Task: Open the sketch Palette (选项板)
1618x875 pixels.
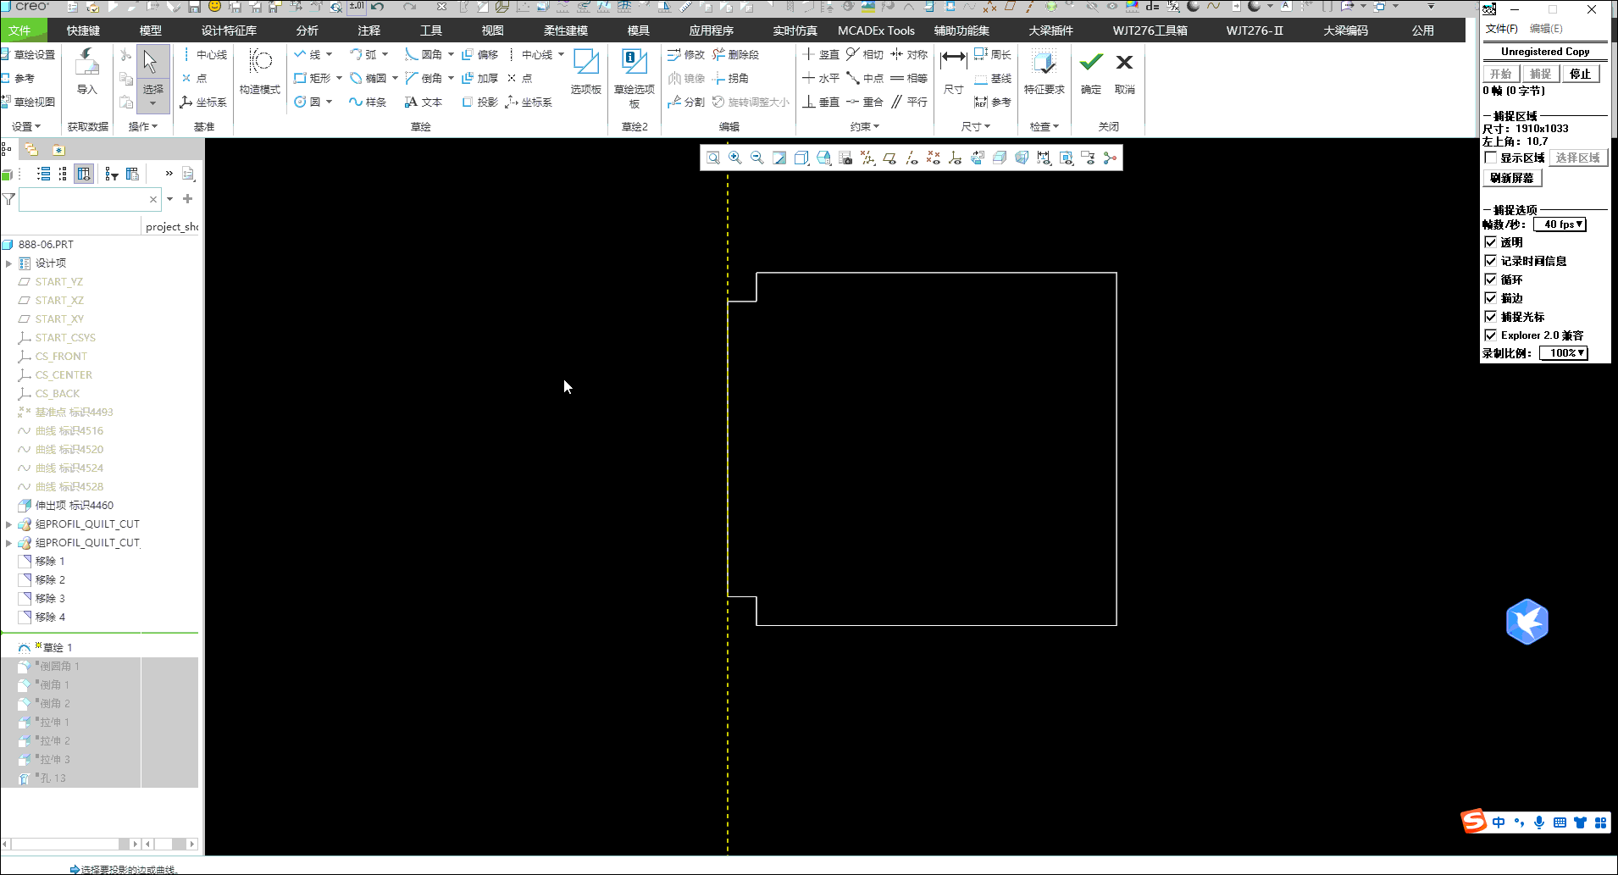Action: pos(585,71)
